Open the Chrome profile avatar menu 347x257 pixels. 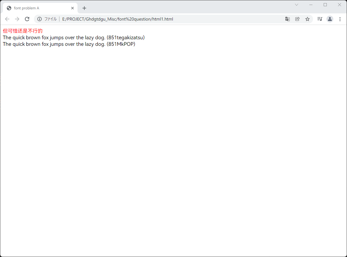click(330, 19)
